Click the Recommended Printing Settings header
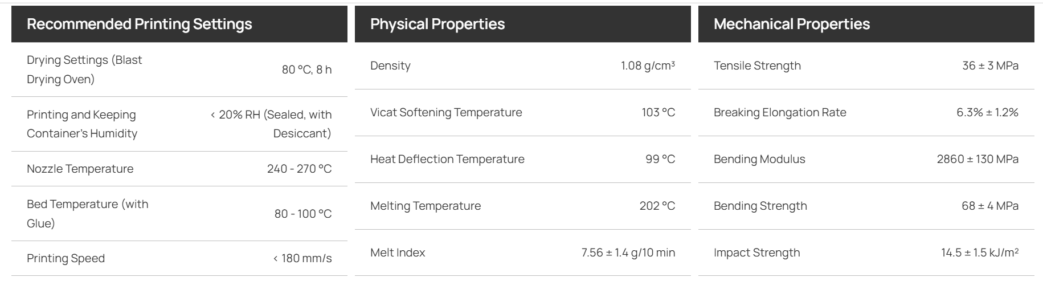 tap(140, 24)
